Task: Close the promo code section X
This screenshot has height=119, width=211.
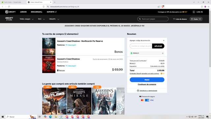Action: (x=164, y=40)
